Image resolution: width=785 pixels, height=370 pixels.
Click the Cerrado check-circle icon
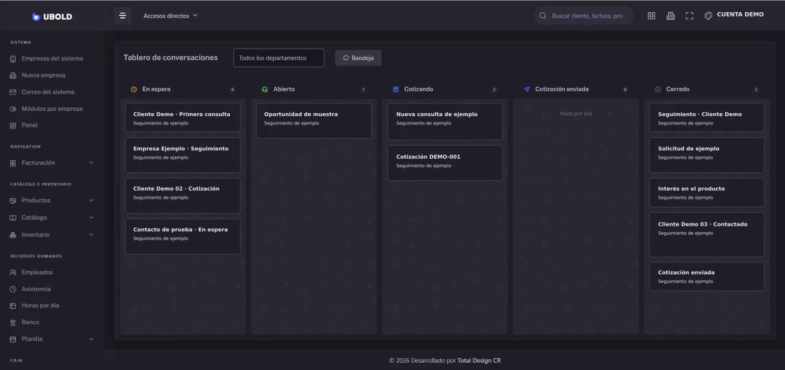pos(658,89)
